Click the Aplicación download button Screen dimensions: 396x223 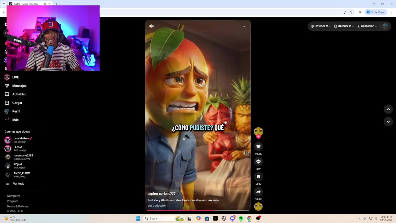coord(367,26)
